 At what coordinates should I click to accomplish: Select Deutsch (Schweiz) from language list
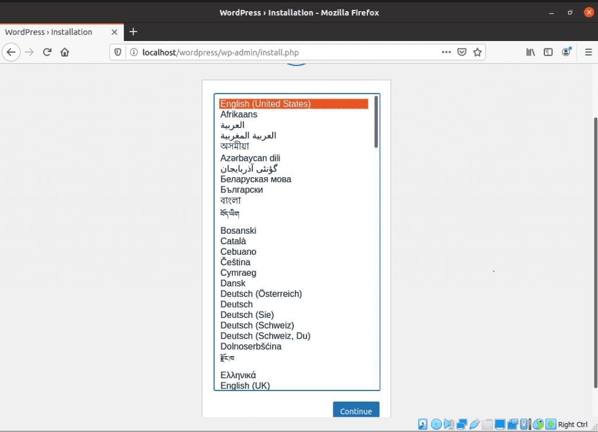pos(257,325)
